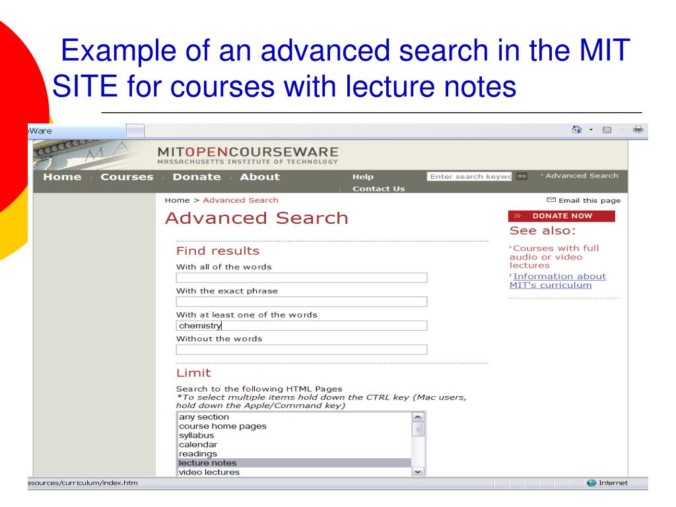Click the DONATE NOW button

pyautogui.click(x=561, y=216)
